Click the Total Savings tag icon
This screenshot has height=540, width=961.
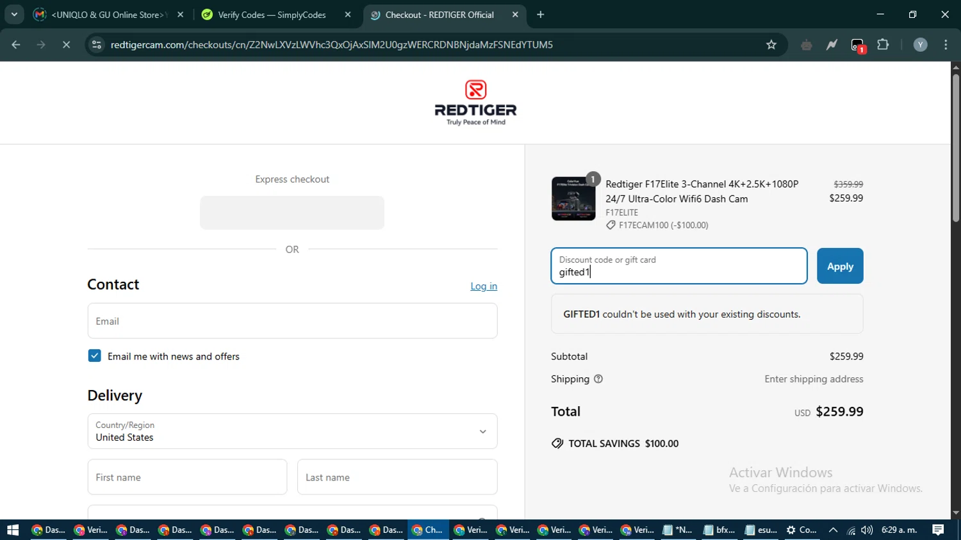point(557,443)
